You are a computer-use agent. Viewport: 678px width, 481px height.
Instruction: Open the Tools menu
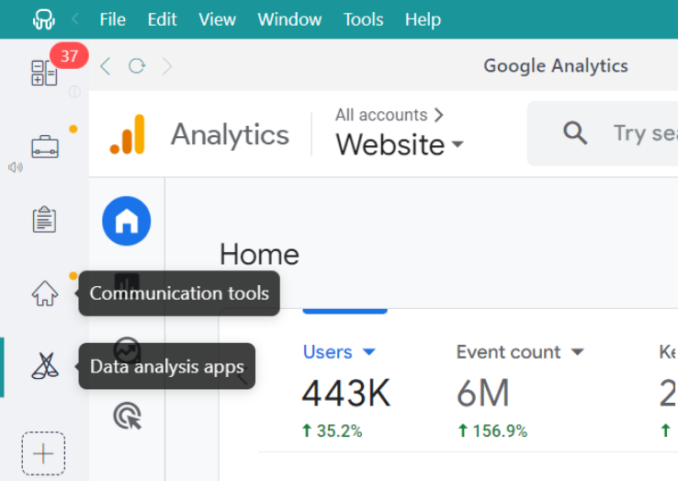coord(363,19)
